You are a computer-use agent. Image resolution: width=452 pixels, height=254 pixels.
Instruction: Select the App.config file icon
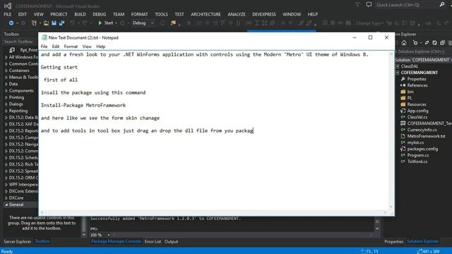pyautogui.click(x=403, y=111)
